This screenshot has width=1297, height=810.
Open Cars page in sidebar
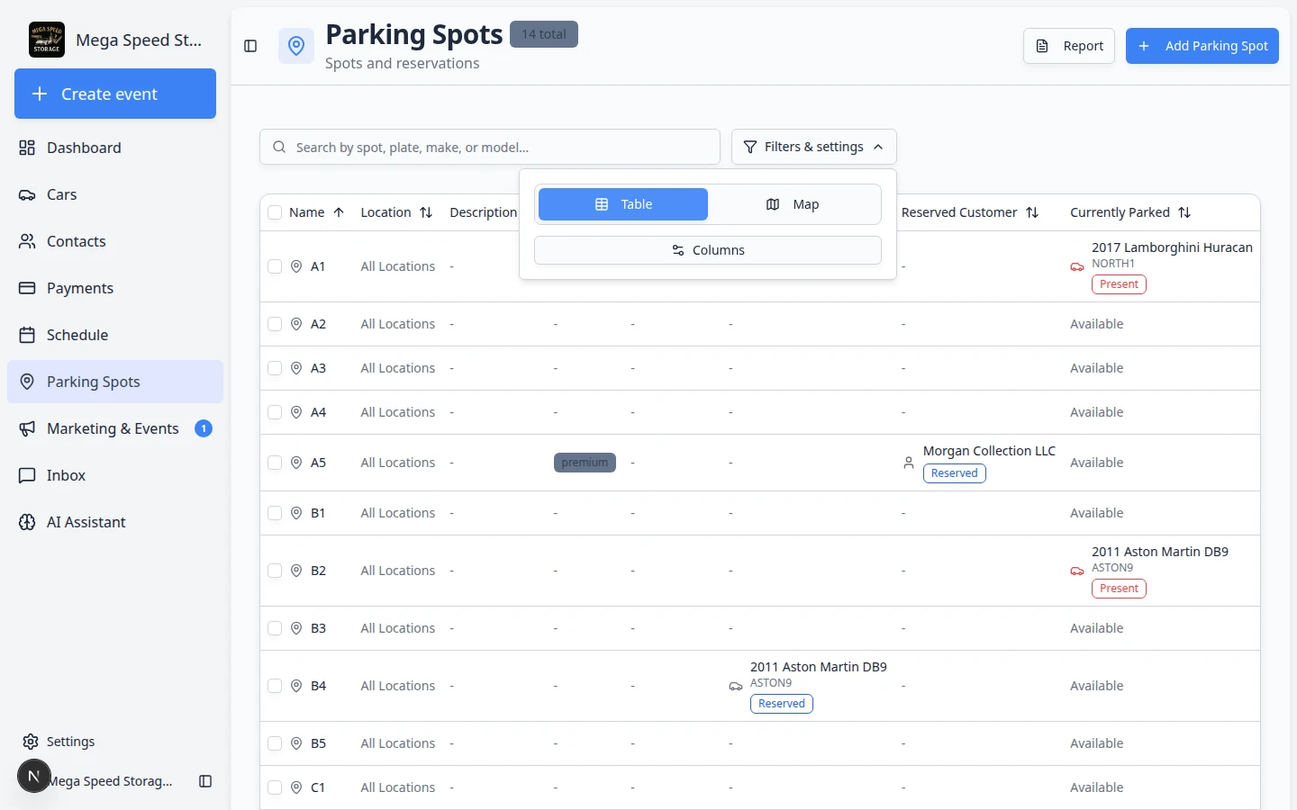click(115, 194)
